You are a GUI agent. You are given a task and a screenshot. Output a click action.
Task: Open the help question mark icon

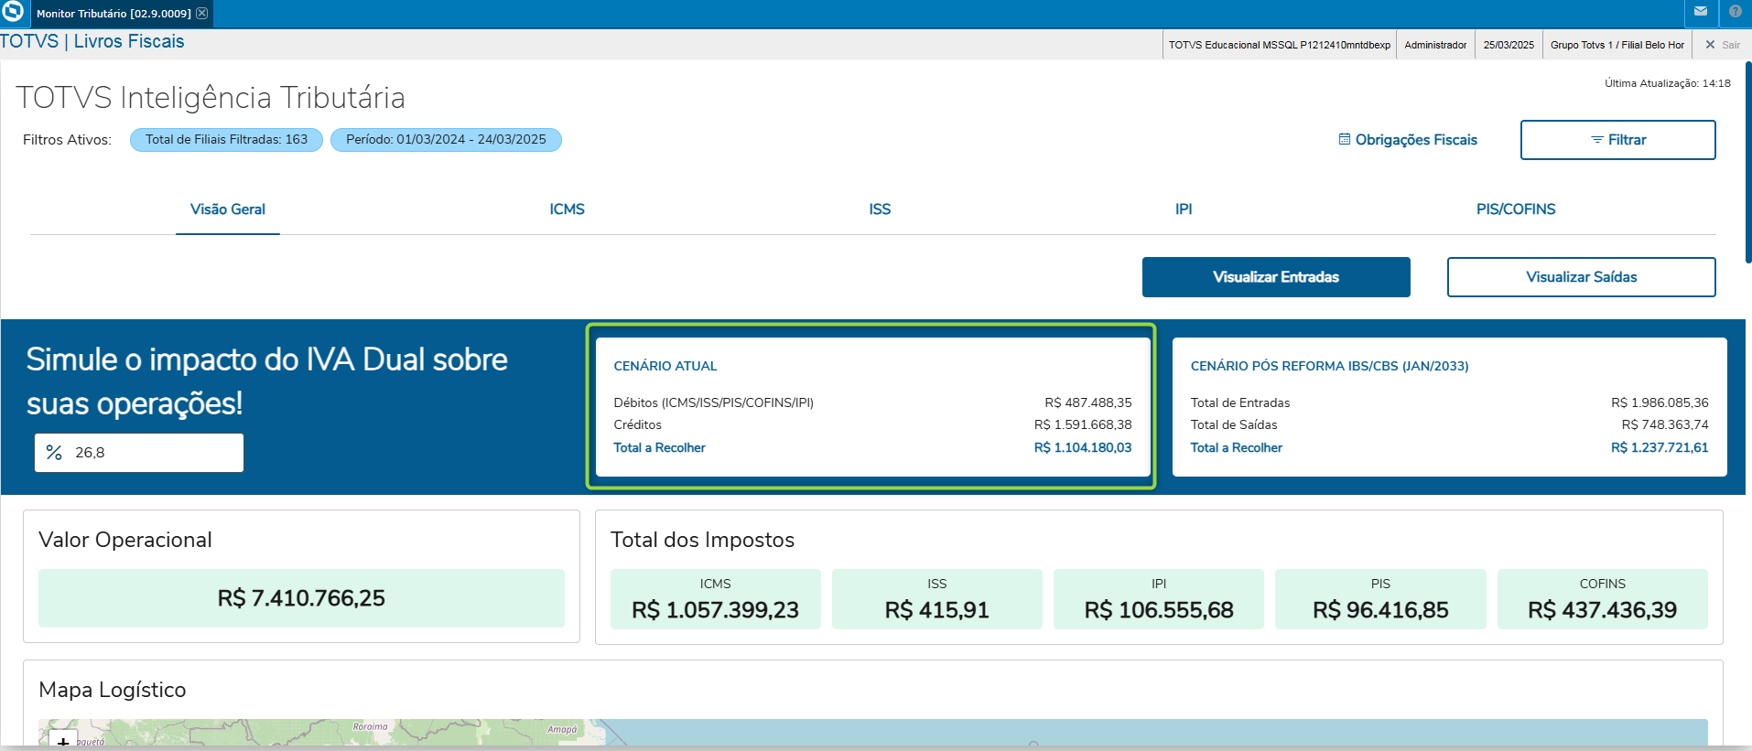click(1736, 12)
